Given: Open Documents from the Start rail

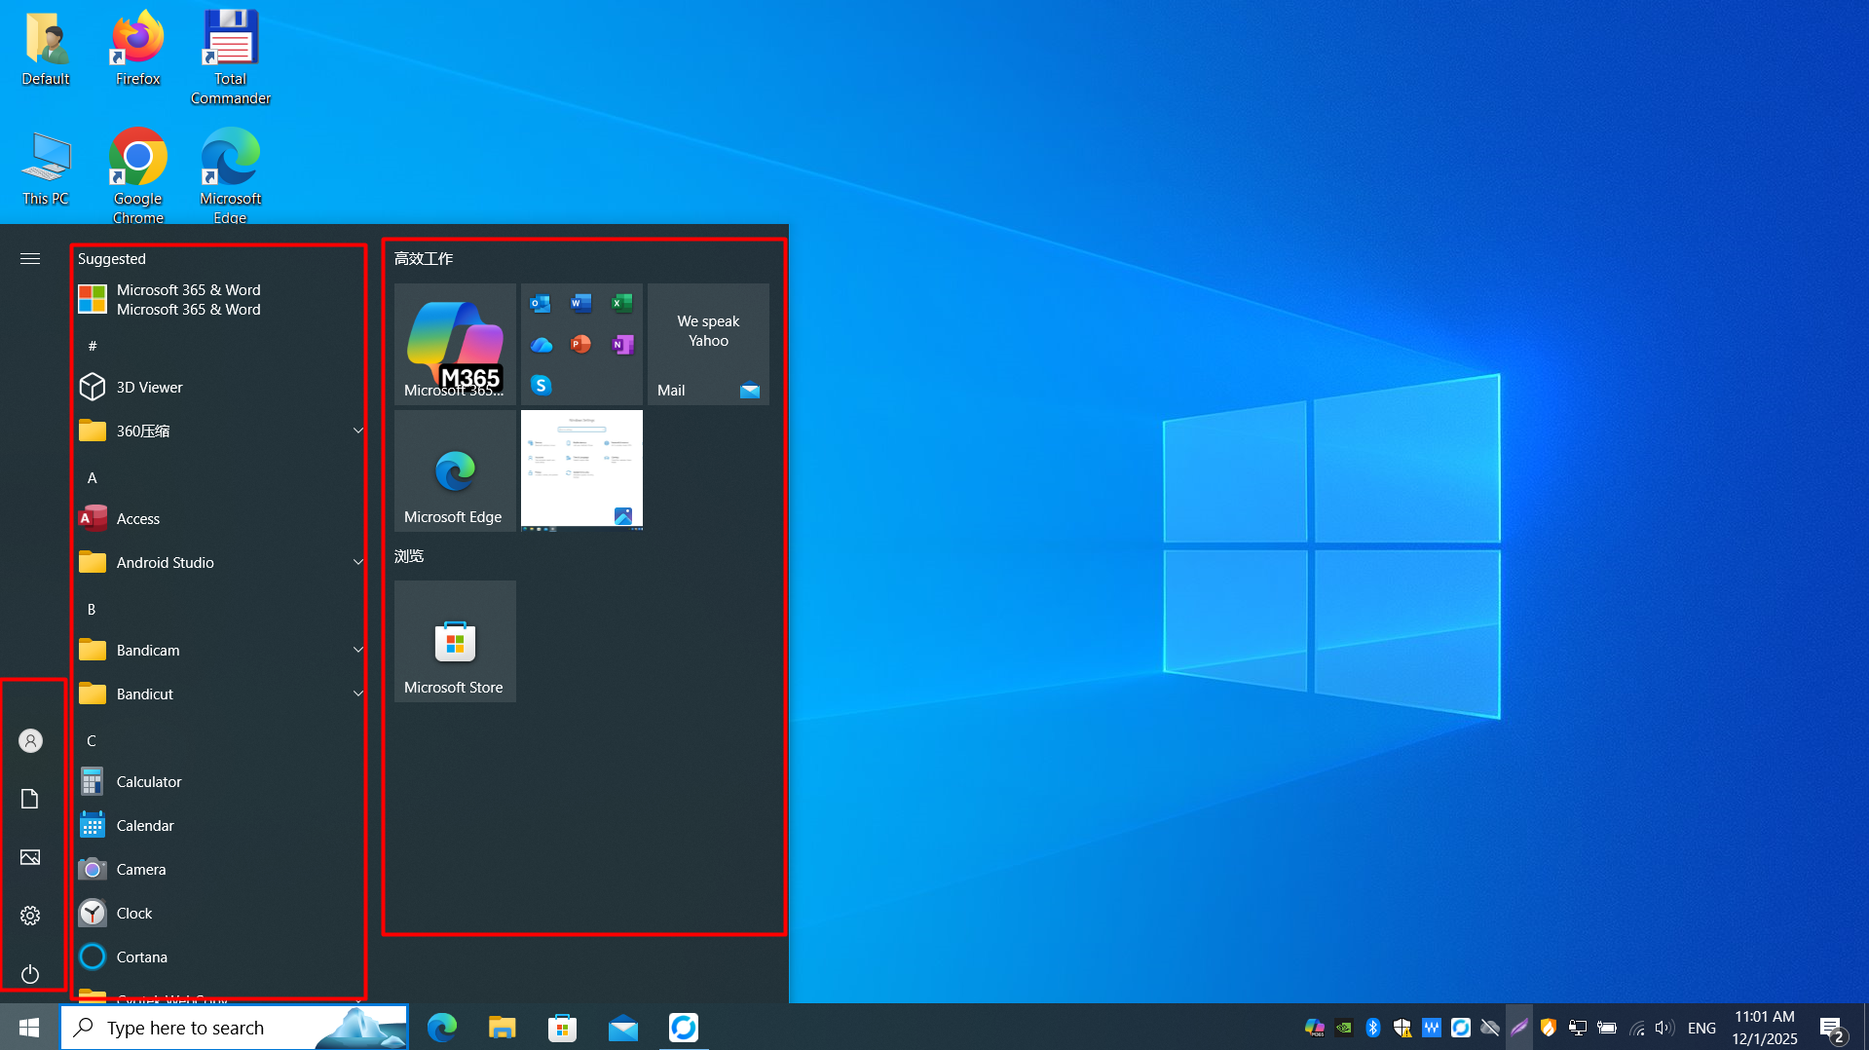Looking at the screenshot, I should point(30,799).
